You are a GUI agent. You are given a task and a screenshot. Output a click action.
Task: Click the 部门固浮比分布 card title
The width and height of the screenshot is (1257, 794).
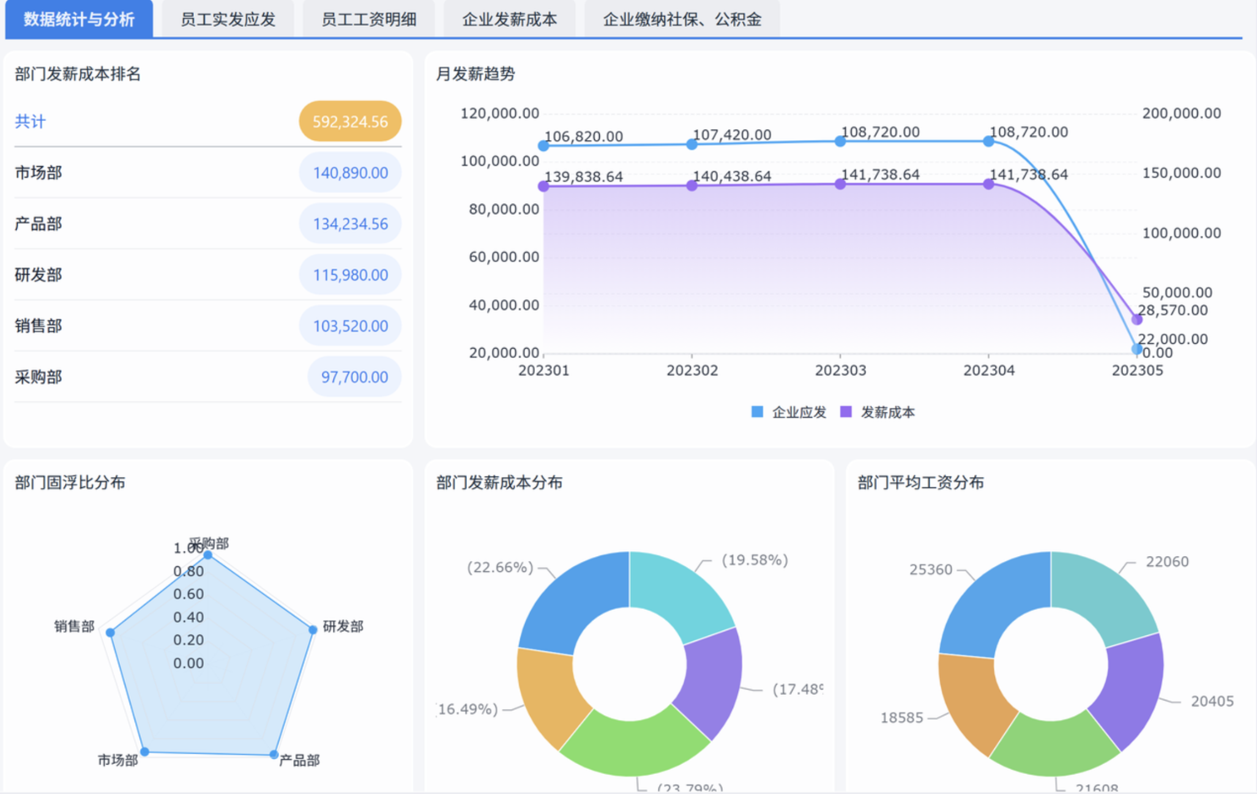pyautogui.click(x=70, y=483)
